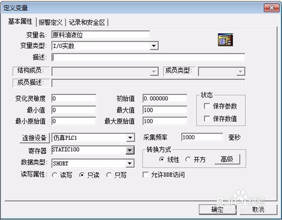The width and height of the screenshot is (282, 220).
Task: Click the 最大原始值 input field
Action: 165,121
